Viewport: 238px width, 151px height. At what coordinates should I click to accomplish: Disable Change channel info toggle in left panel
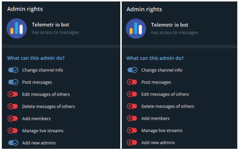point(13,70)
